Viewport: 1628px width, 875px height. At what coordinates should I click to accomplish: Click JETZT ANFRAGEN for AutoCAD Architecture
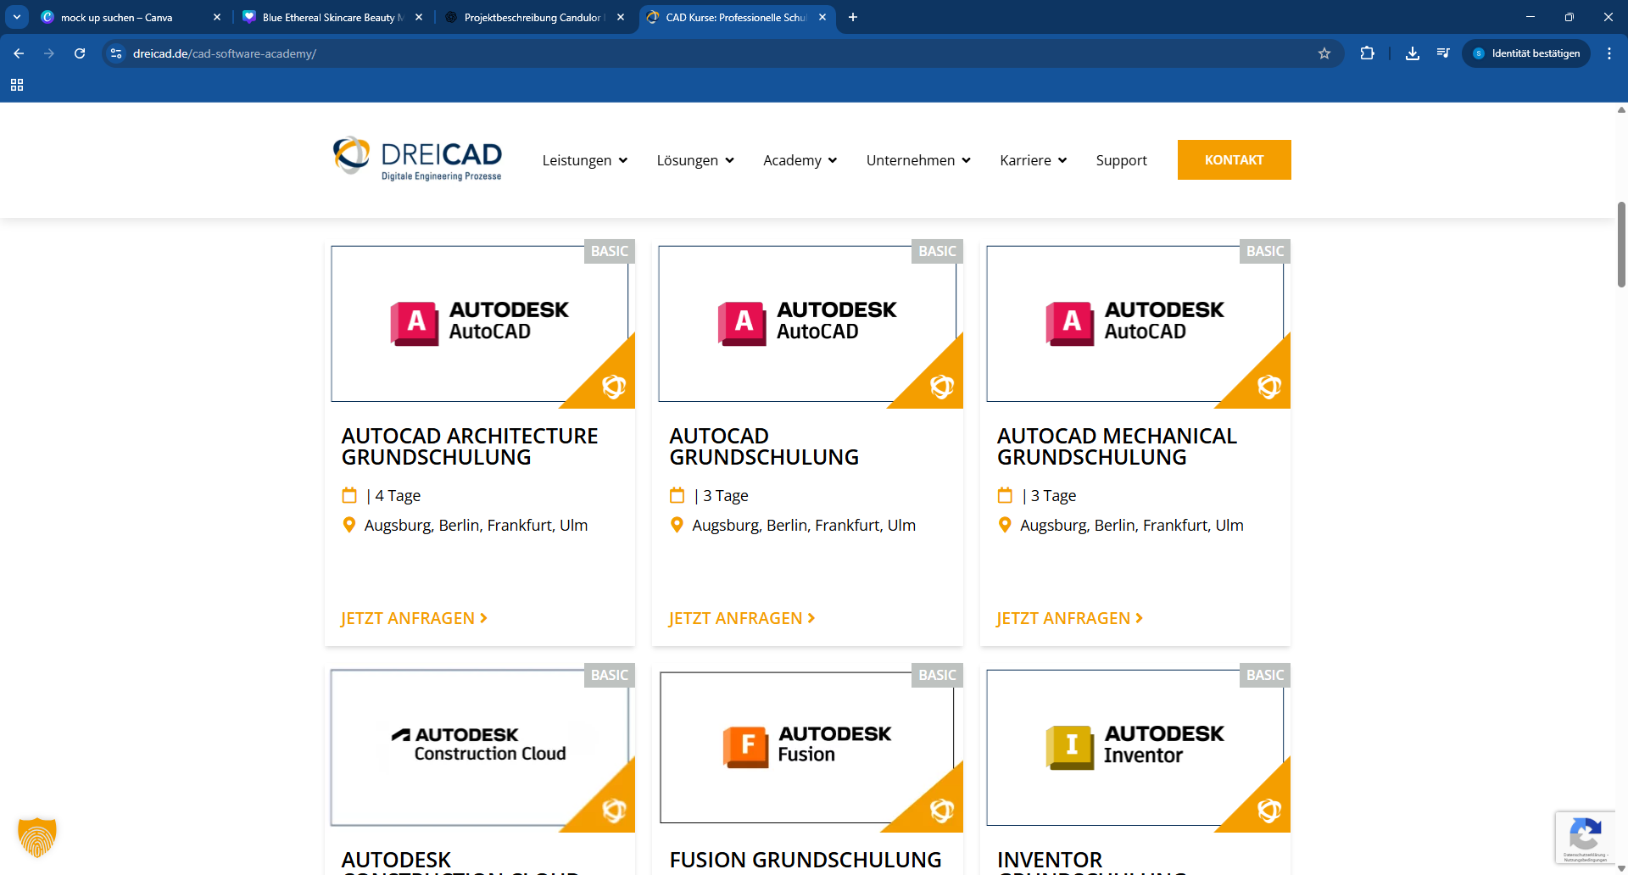414,618
